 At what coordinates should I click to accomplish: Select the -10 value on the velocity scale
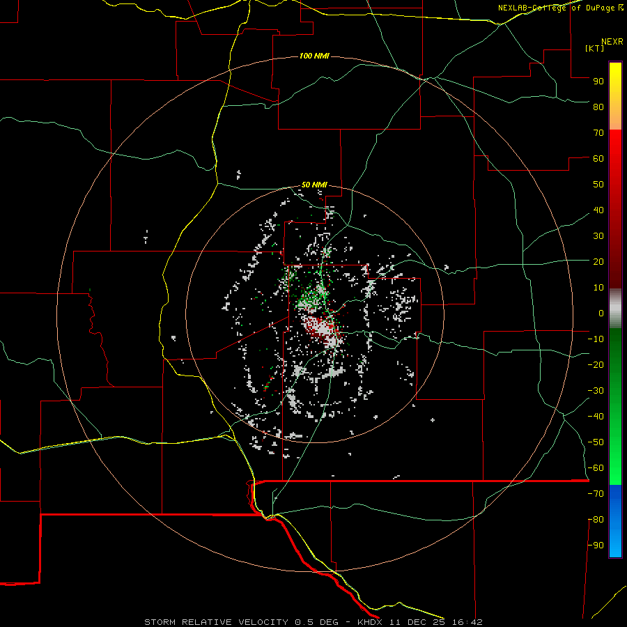596,339
